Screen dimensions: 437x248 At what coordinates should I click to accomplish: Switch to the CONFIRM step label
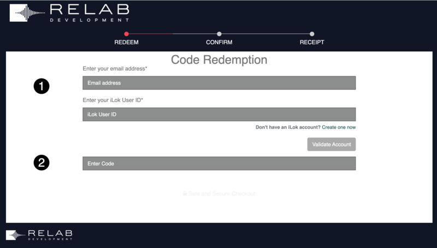(219, 43)
